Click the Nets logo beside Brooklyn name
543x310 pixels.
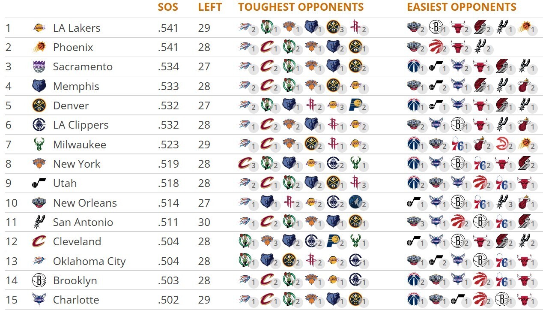39,280
